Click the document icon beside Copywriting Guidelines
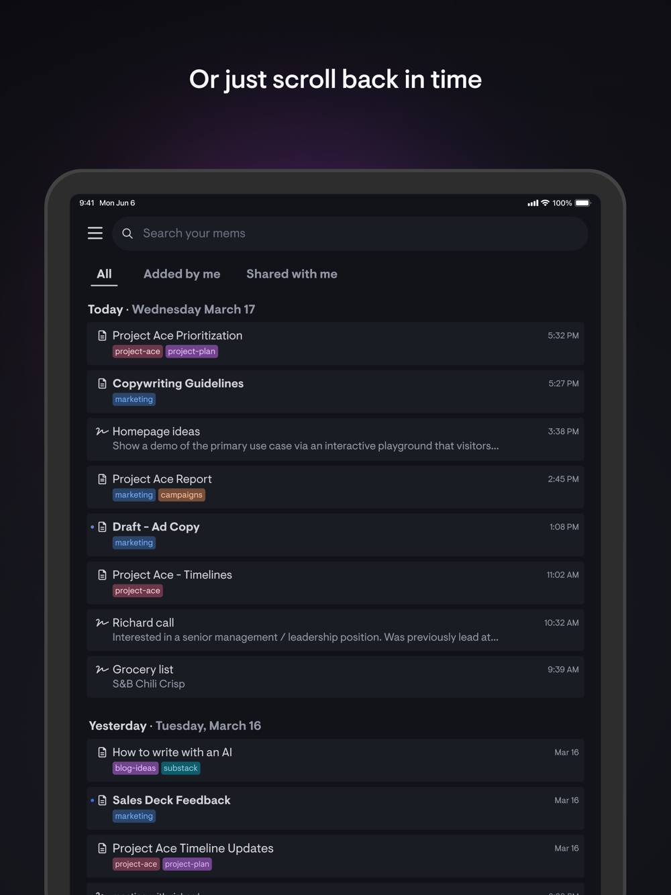671x895 pixels. [x=102, y=384]
